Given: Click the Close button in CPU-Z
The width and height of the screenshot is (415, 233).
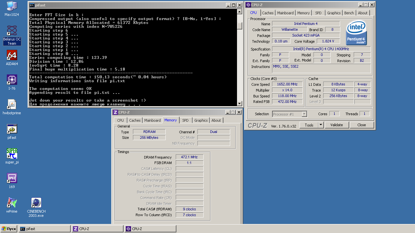Looking at the screenshot, I should point(362,125).
